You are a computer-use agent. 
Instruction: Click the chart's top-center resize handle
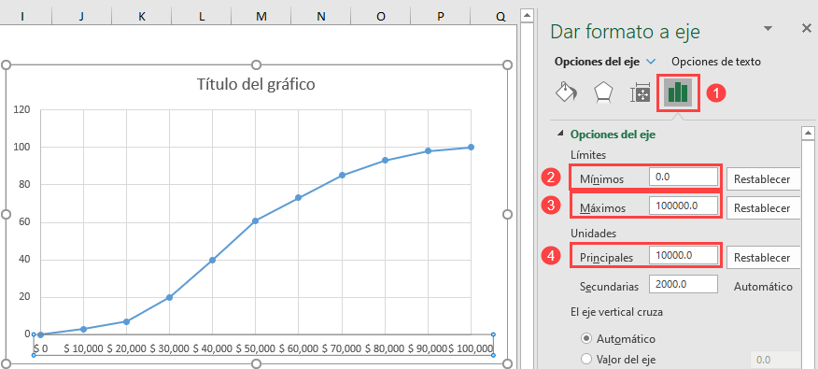point(256,64)
